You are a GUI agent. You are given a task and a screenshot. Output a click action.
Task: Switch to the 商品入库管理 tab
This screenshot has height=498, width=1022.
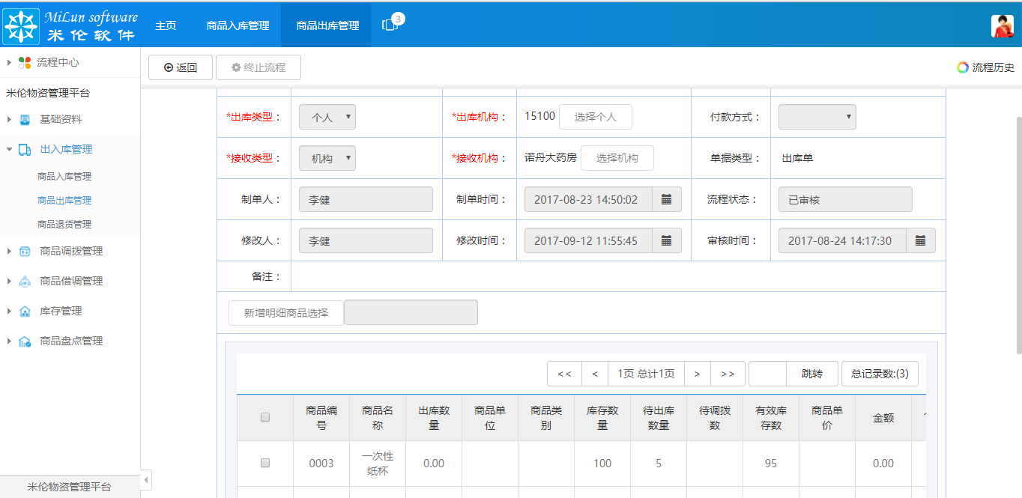coord(237,24)
